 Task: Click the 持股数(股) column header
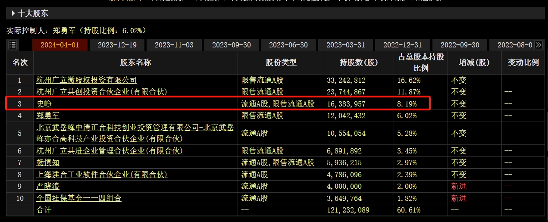point(358,63)
